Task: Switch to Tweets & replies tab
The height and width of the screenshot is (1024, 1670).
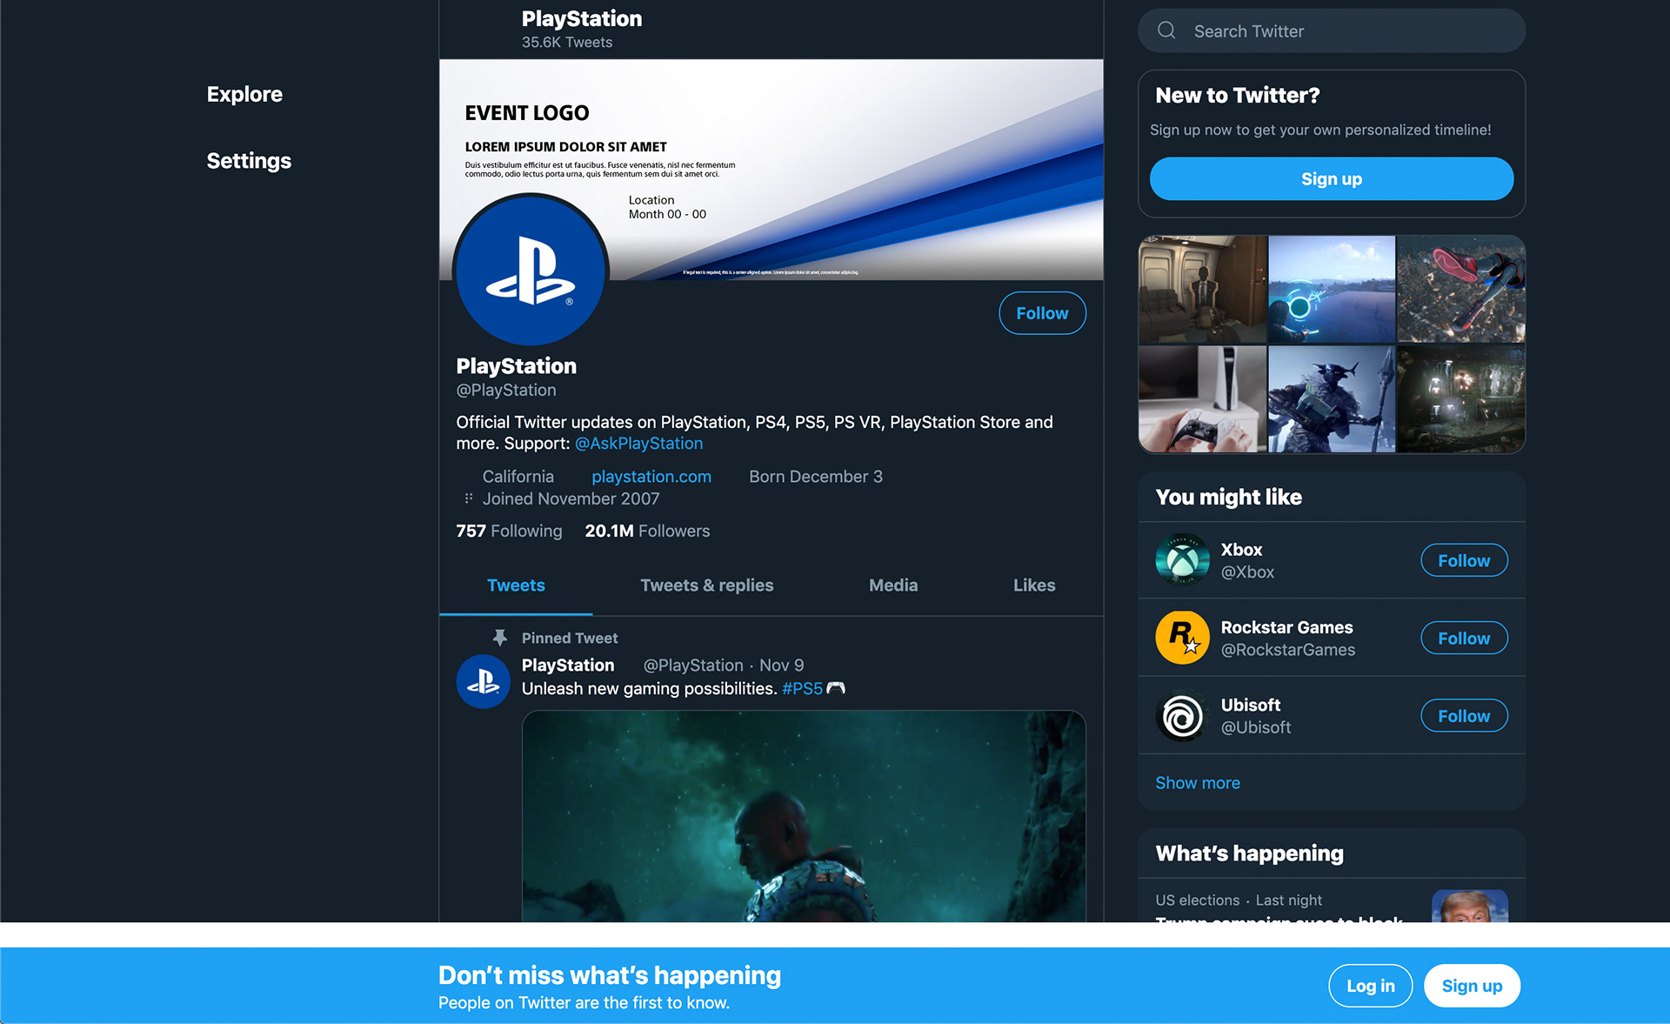Action: coord(707,586)
